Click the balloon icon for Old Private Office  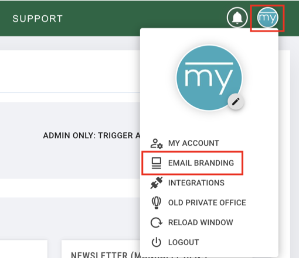point(157,202)
